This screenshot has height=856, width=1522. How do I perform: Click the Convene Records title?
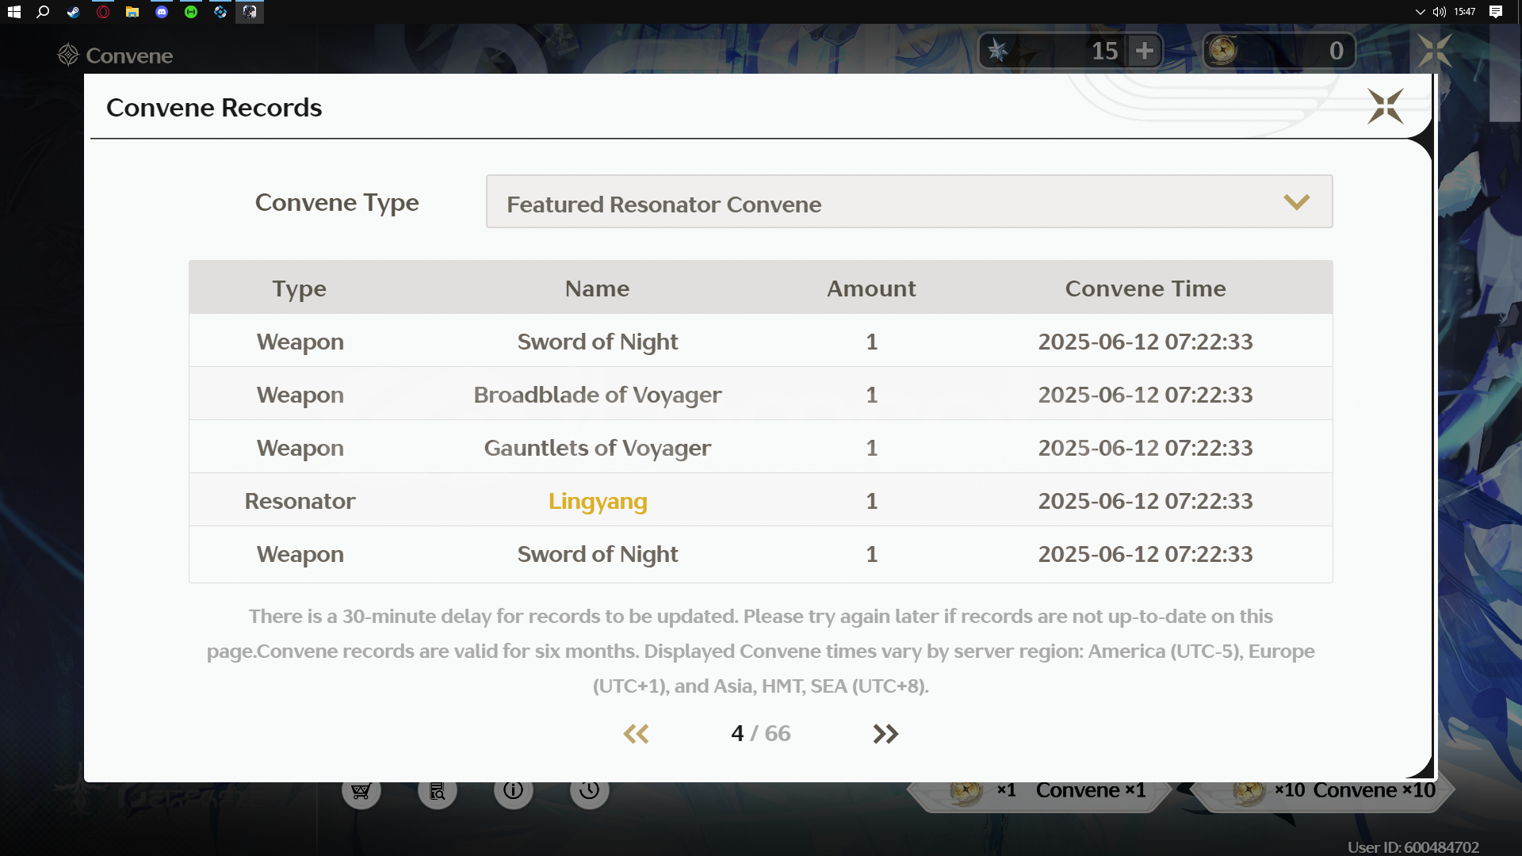point(214,108)
